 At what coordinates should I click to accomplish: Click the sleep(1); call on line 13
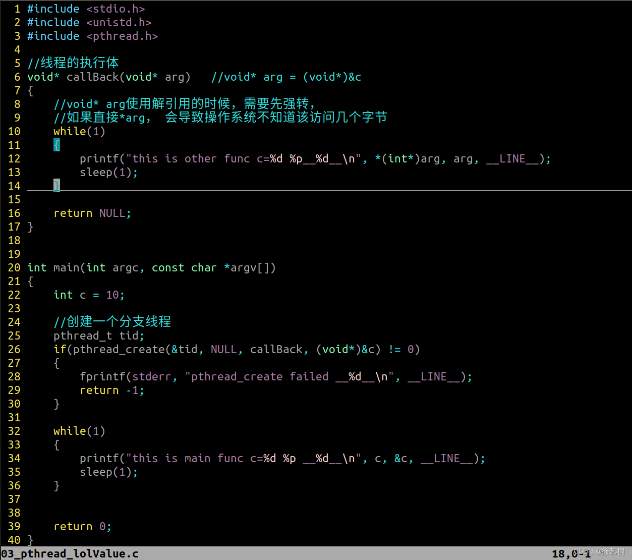click(x=109, y=173)
